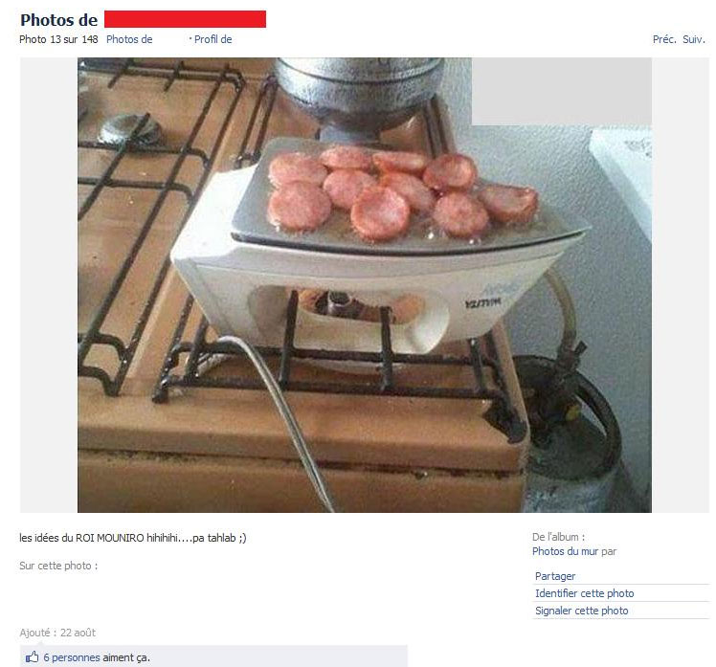Select "Identifier cette photo" option
Viewport: 716px width, 667px height.
pyautogui.click(x=585, y=593)
